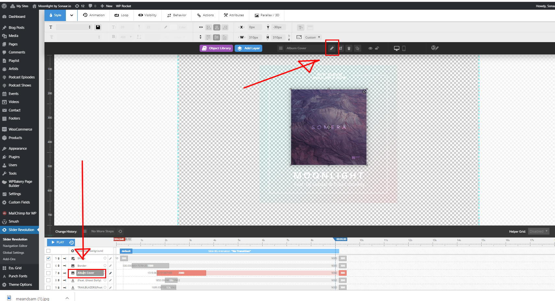Click the change history list icon
Screen dimensions: 555x301
(85, 231)
